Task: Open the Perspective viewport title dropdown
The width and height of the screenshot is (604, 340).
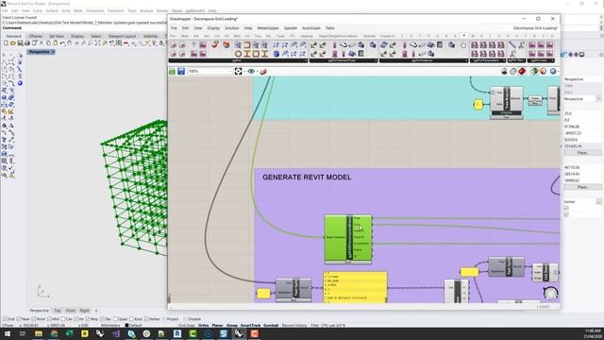Action: click(53, 52)
